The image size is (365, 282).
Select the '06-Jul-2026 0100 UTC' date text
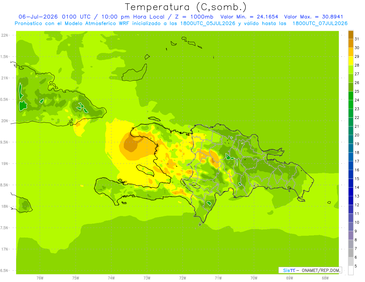click(54, 17)
